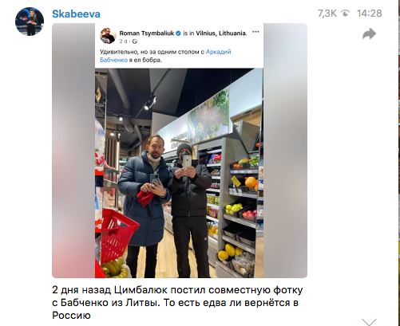Open the three-dots menu on Facebook post
Screen dimensions: 400x326
255,32
